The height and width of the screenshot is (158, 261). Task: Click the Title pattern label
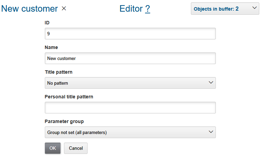click(x=58, y=72)
